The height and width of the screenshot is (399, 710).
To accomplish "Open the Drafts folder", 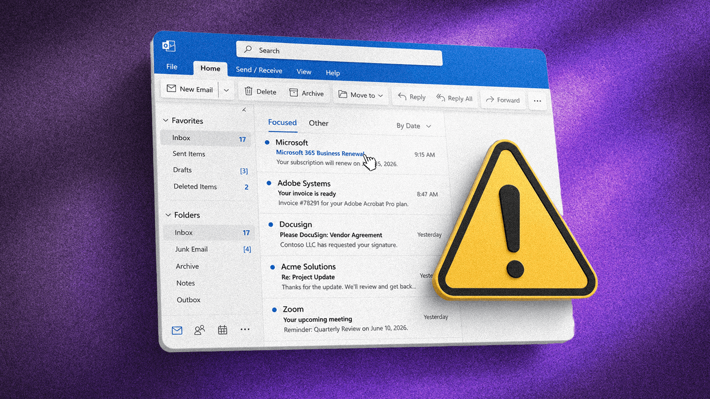I will point(182,170).
